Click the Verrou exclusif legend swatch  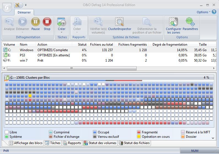pos(95,136)
